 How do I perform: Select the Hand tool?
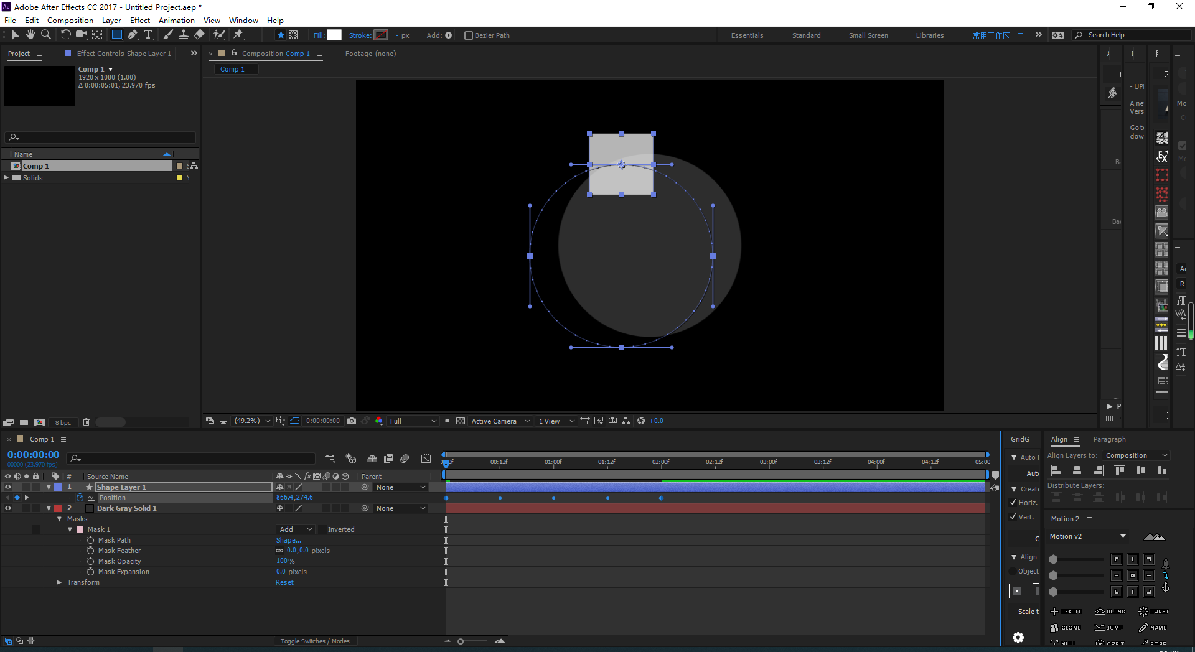(30, 35)
